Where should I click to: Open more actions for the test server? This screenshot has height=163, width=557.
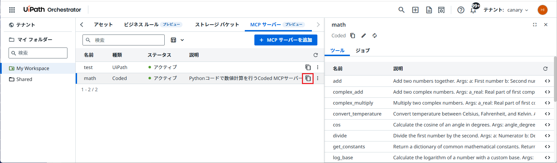point(318,67)
